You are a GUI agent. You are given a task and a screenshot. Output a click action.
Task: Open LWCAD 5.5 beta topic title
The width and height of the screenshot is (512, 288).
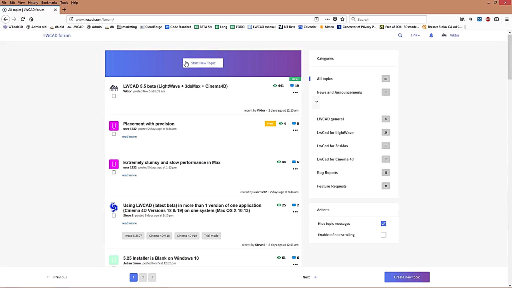175,86
